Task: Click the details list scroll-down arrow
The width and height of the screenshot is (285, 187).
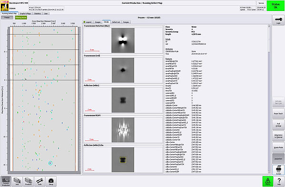Action: 269,172
